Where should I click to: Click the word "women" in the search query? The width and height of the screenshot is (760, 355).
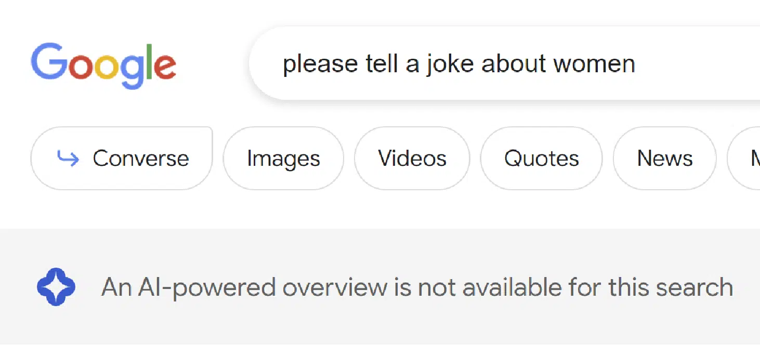tap(594, 64)
